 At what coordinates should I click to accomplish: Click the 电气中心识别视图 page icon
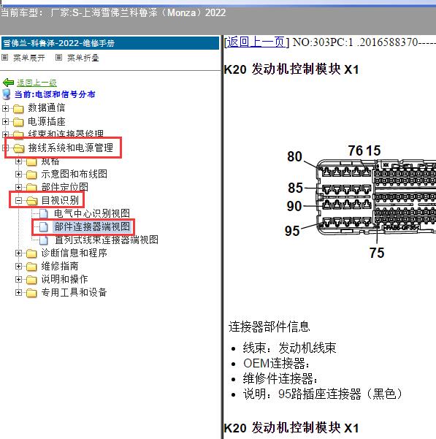[43, 213]
